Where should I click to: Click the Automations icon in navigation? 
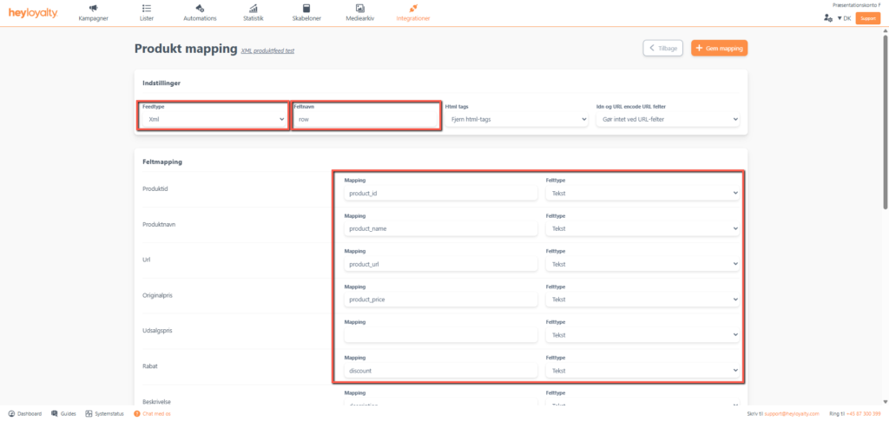tap(200, 9)
